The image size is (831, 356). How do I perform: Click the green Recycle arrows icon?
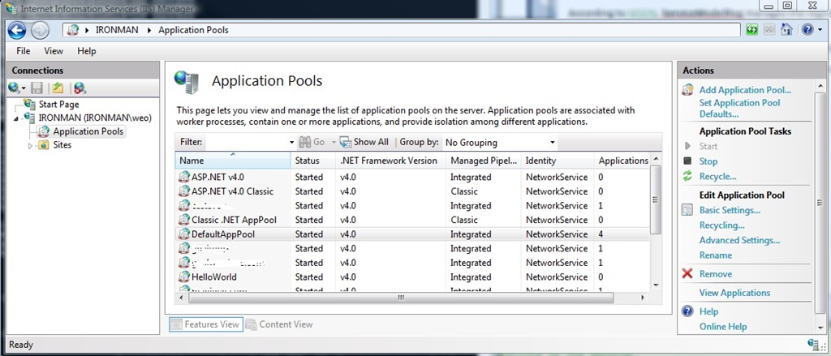pyautogui.click(x=687, y=177)
